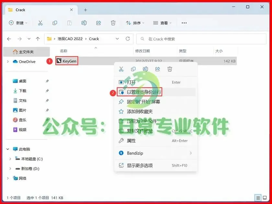The height and width of the screenshot is (204, 272).
Task: Select 新加卷 (D:) drive
Action: tap(28, 169)
